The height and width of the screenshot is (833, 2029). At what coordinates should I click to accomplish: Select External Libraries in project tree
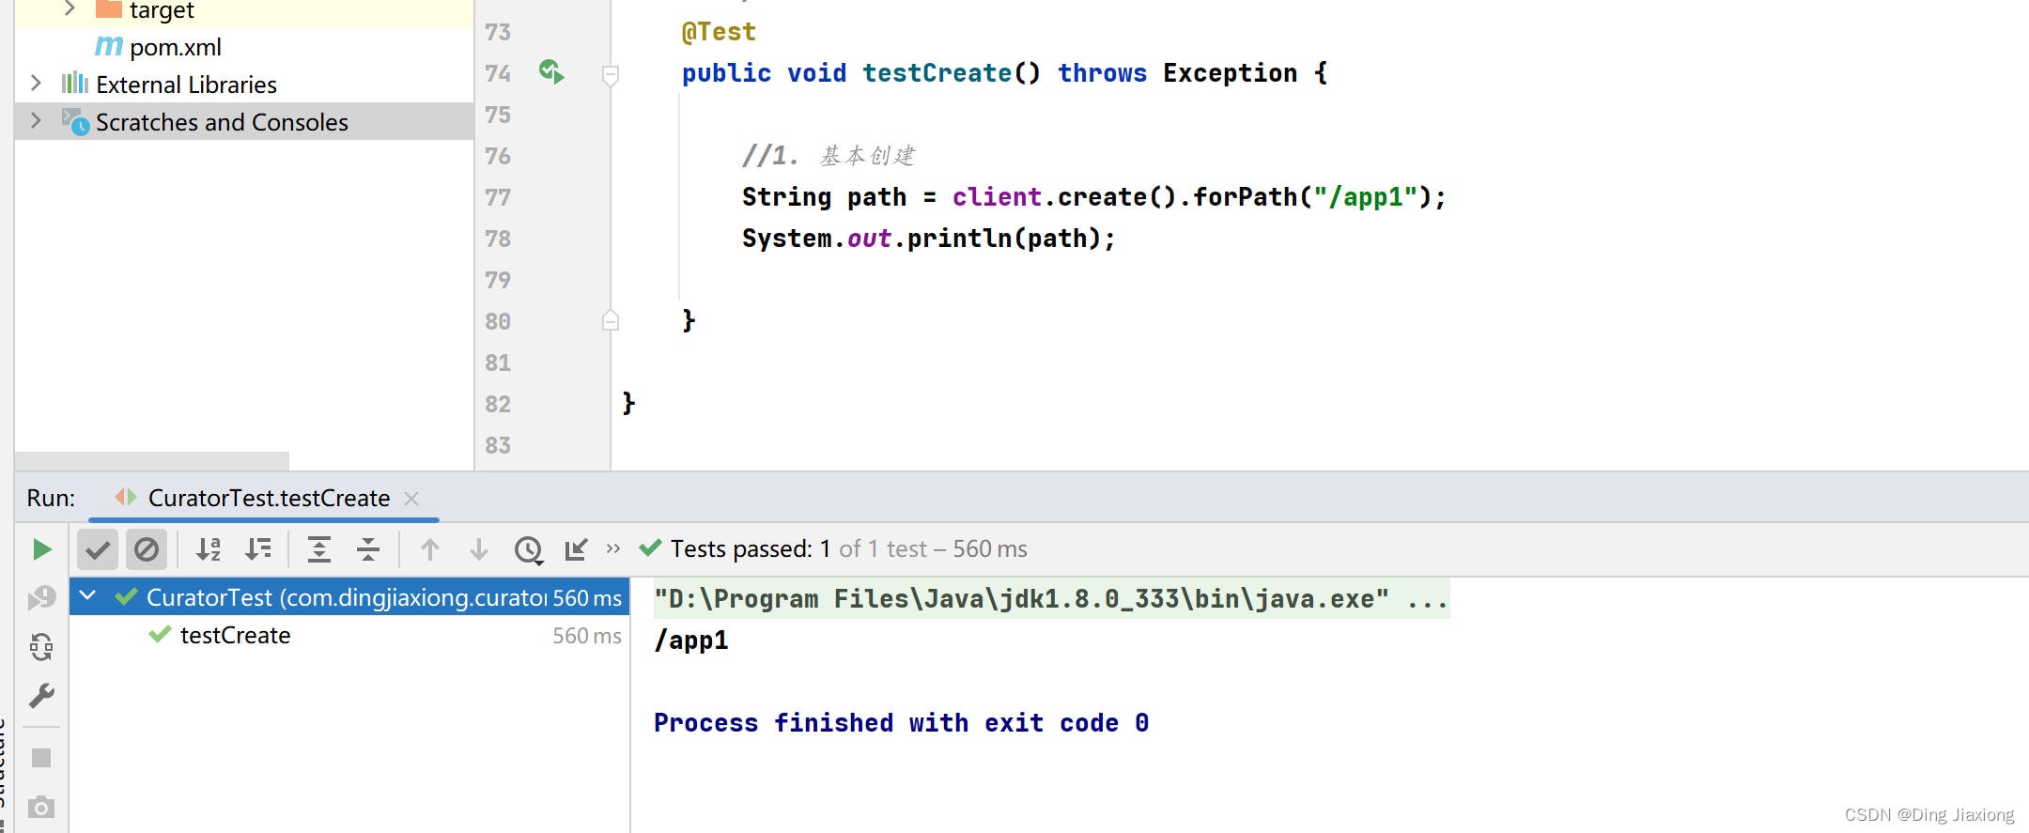click(x=186, y=85)
